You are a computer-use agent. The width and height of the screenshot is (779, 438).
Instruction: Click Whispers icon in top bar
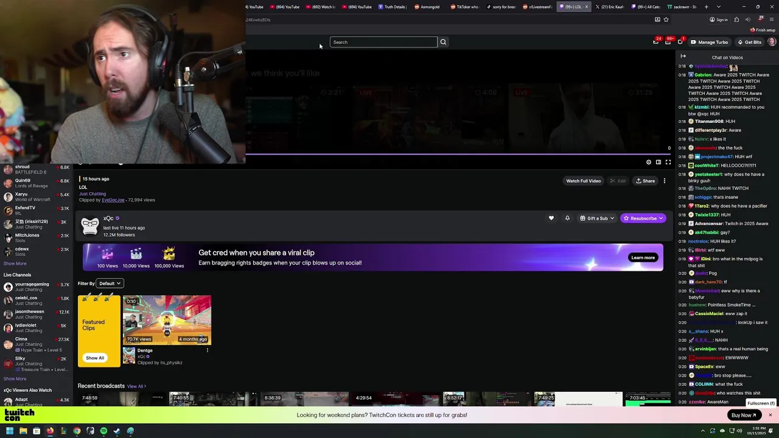pos(680,42)
